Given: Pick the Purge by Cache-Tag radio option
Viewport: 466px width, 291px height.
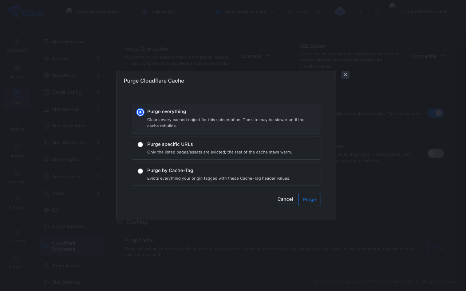Looking at the screenshot, I should pos(140,171).
